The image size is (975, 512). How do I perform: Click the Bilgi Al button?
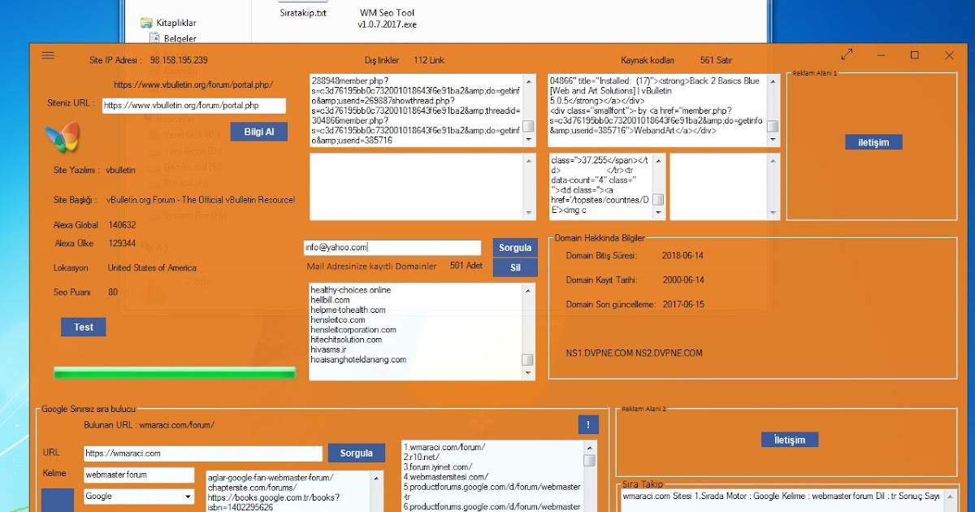pos(259,132)
